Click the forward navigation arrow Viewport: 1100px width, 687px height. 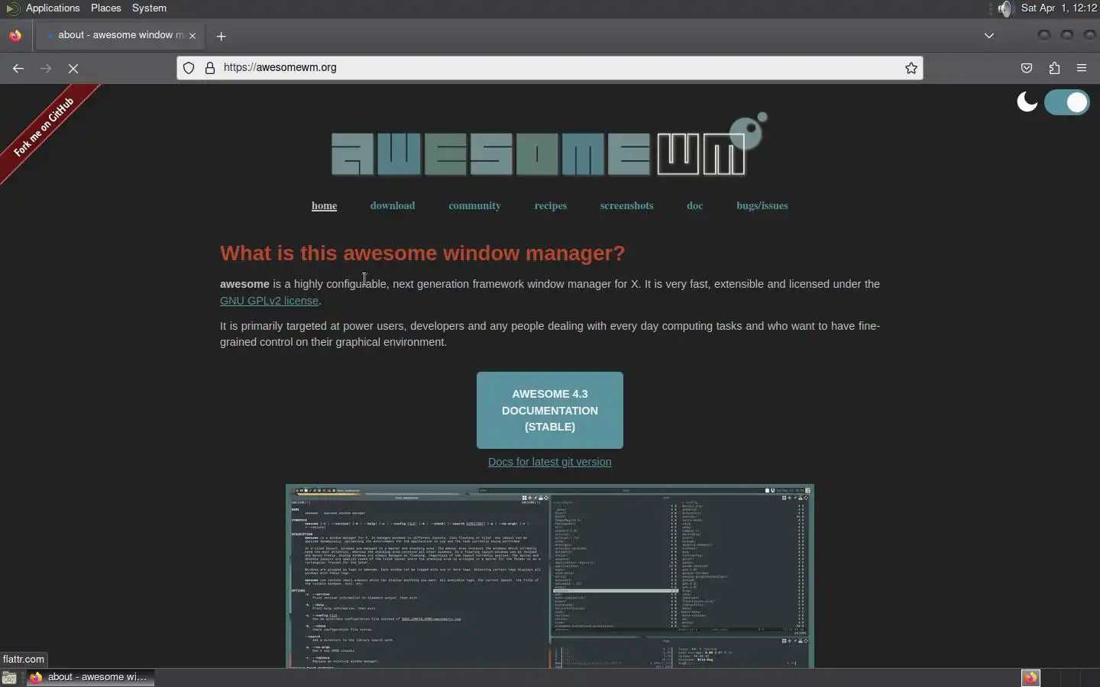(46, 68)
